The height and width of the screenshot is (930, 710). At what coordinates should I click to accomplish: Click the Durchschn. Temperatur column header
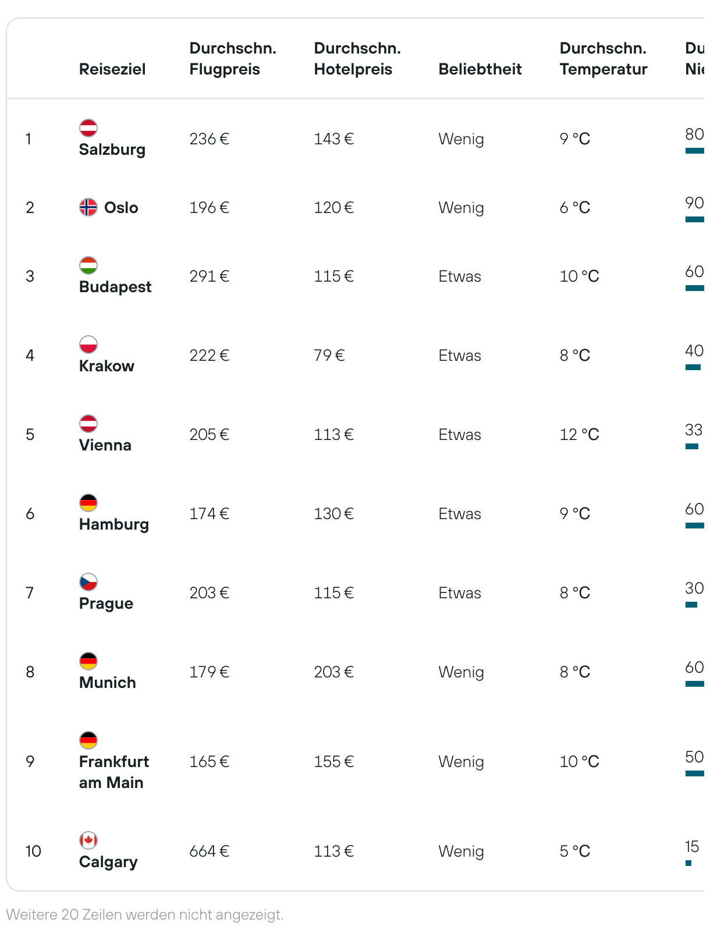(x=603, y=59)
